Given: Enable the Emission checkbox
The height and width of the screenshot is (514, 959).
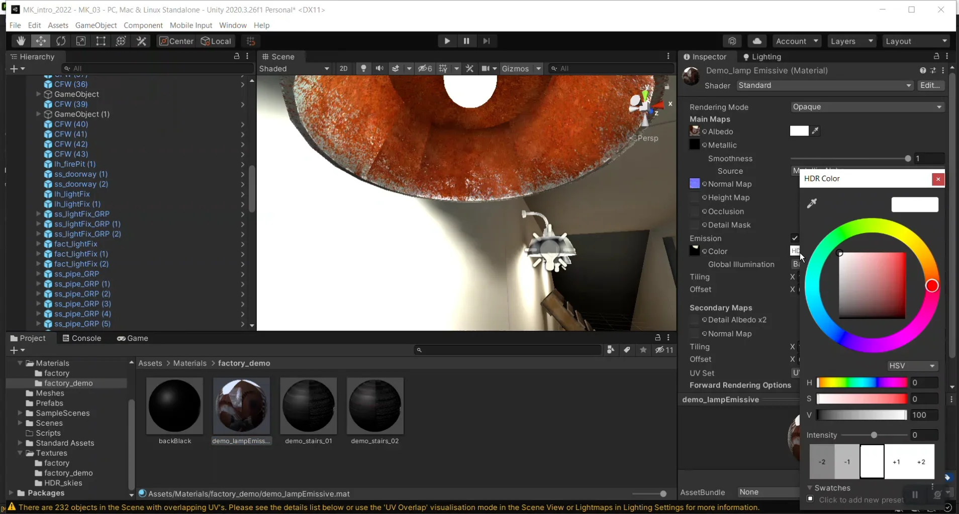Looking at the screenshot, I should (796, 238).
